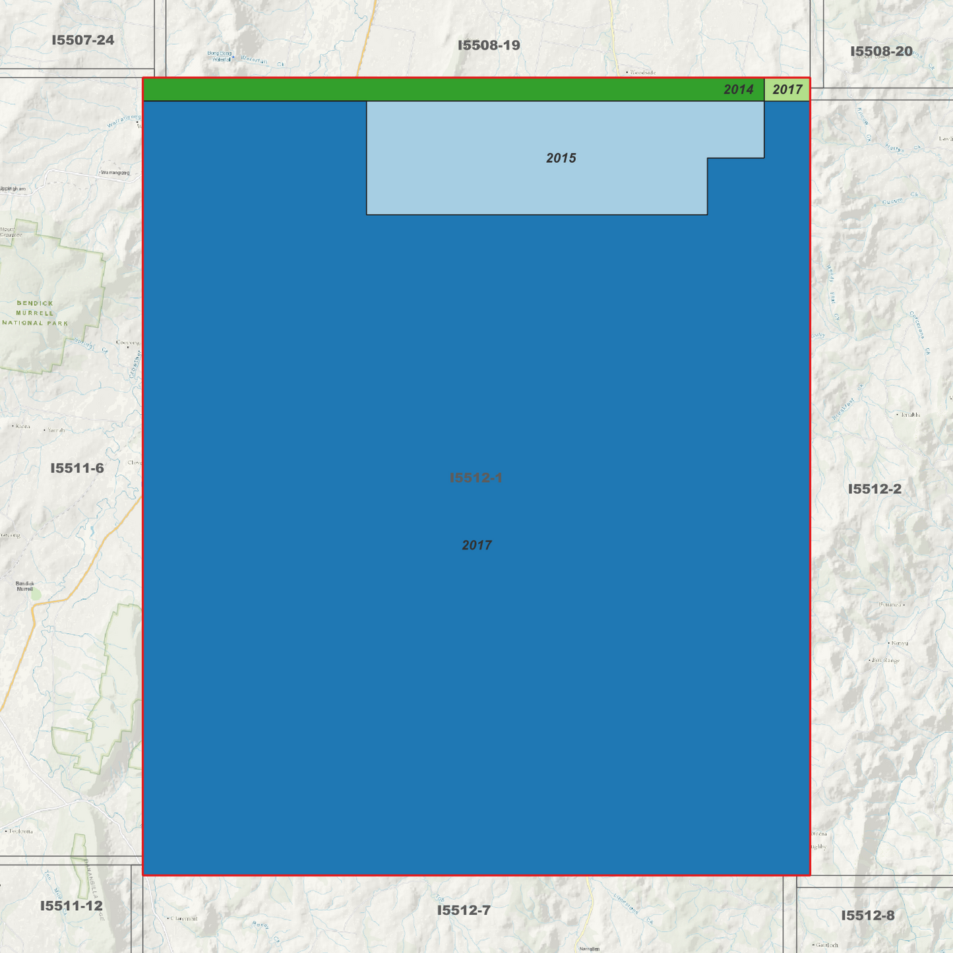Screen dimensions: 953x953
Task: Click the 2014 label in green strip
Action: click(739, 90)
